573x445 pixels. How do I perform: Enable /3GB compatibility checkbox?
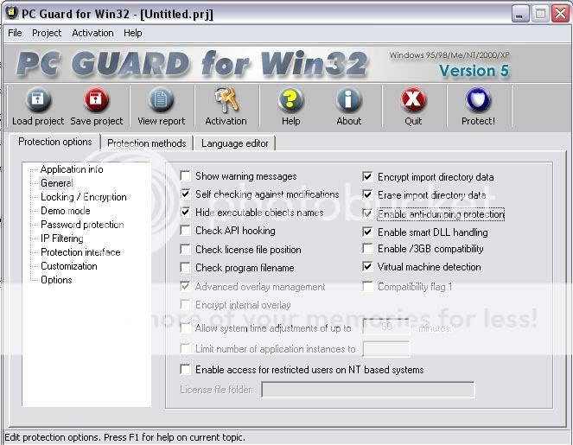pos(367,249)
